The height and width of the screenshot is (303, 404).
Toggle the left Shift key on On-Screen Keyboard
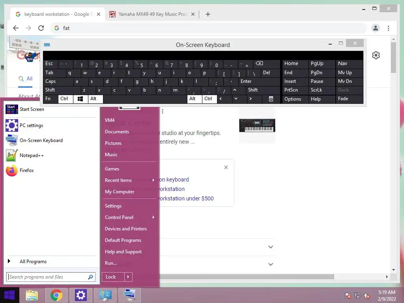pos(62,90)
